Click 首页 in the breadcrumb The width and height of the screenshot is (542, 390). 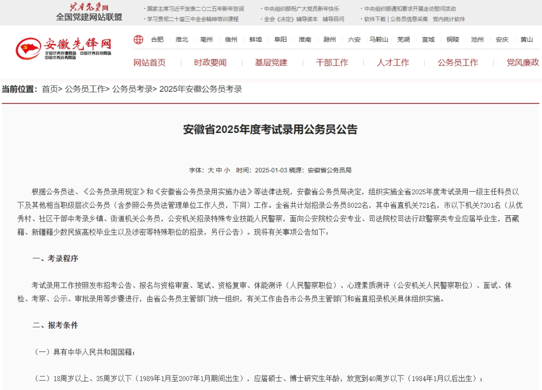tap(50, 89)
